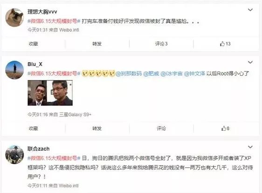Open 评论 on the Blu_X post

161,129
